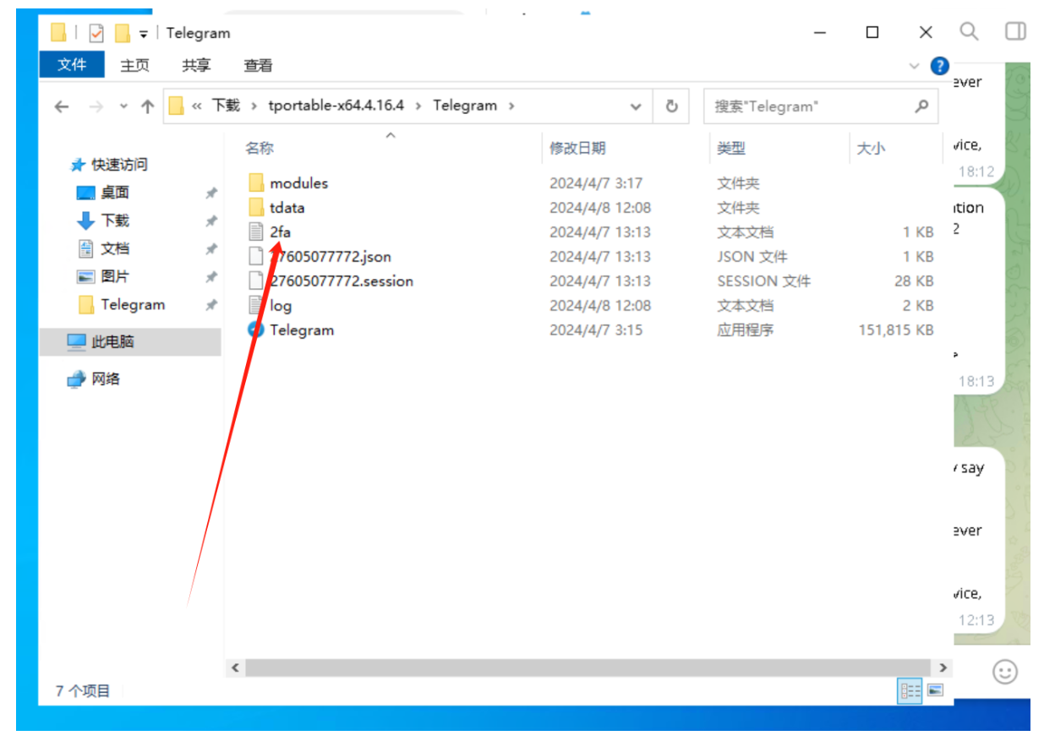Expand the address bar history dropdown
This screenshot has width=1044, height=741.
click(636, 106)
